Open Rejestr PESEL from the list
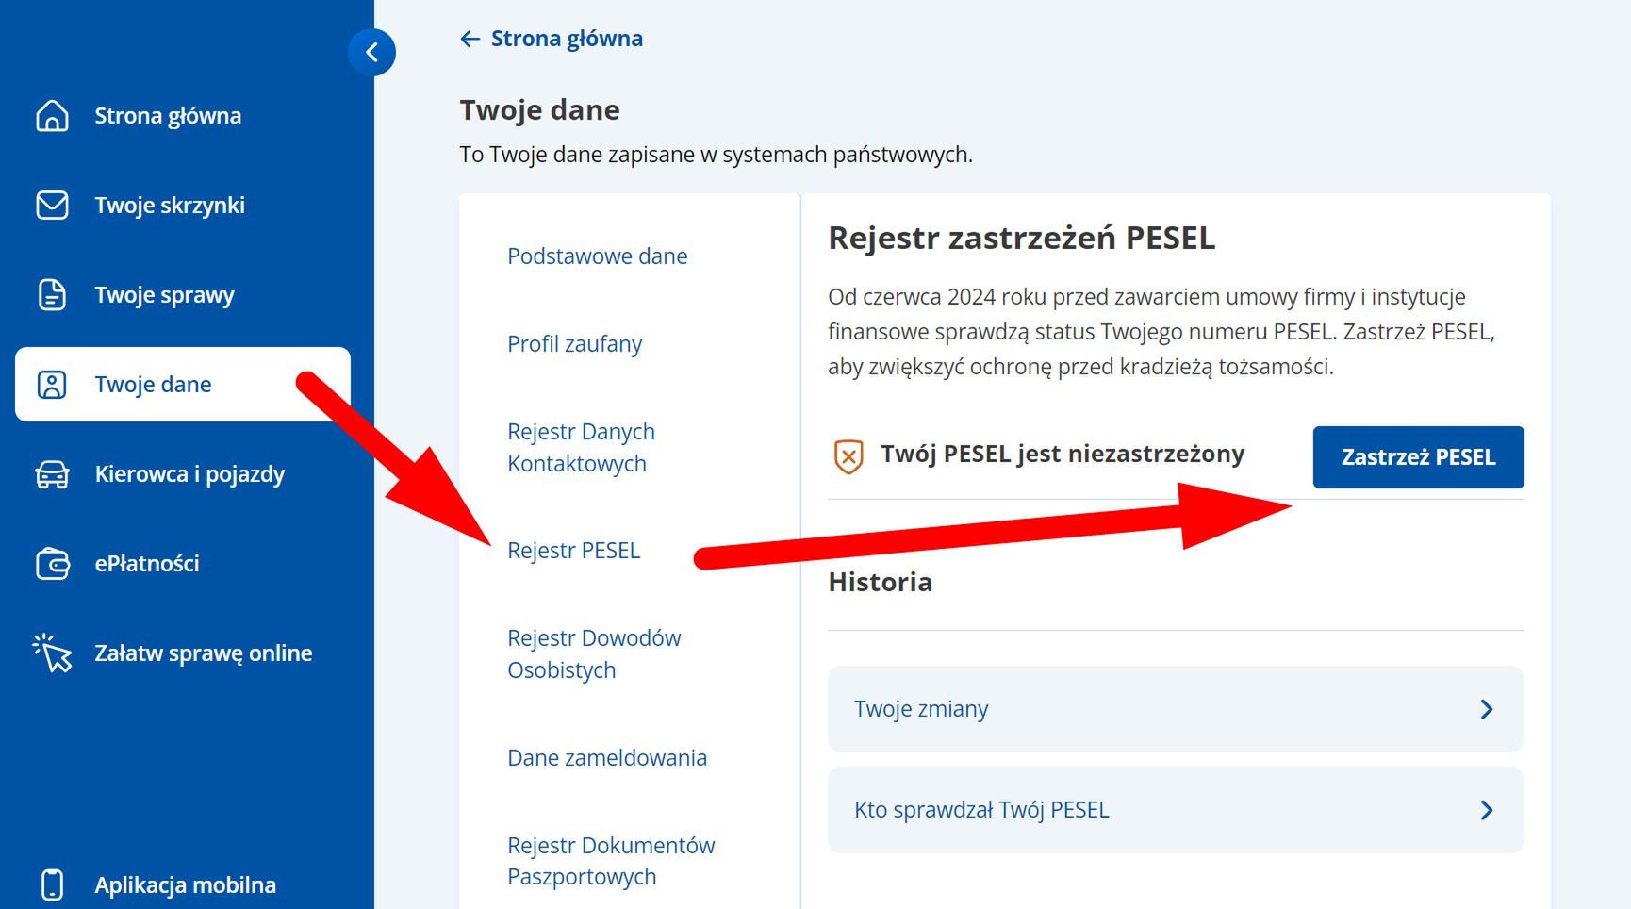The width and height of the screenshot is (1631, 909). pyautogui.click(x=574, y=550)
